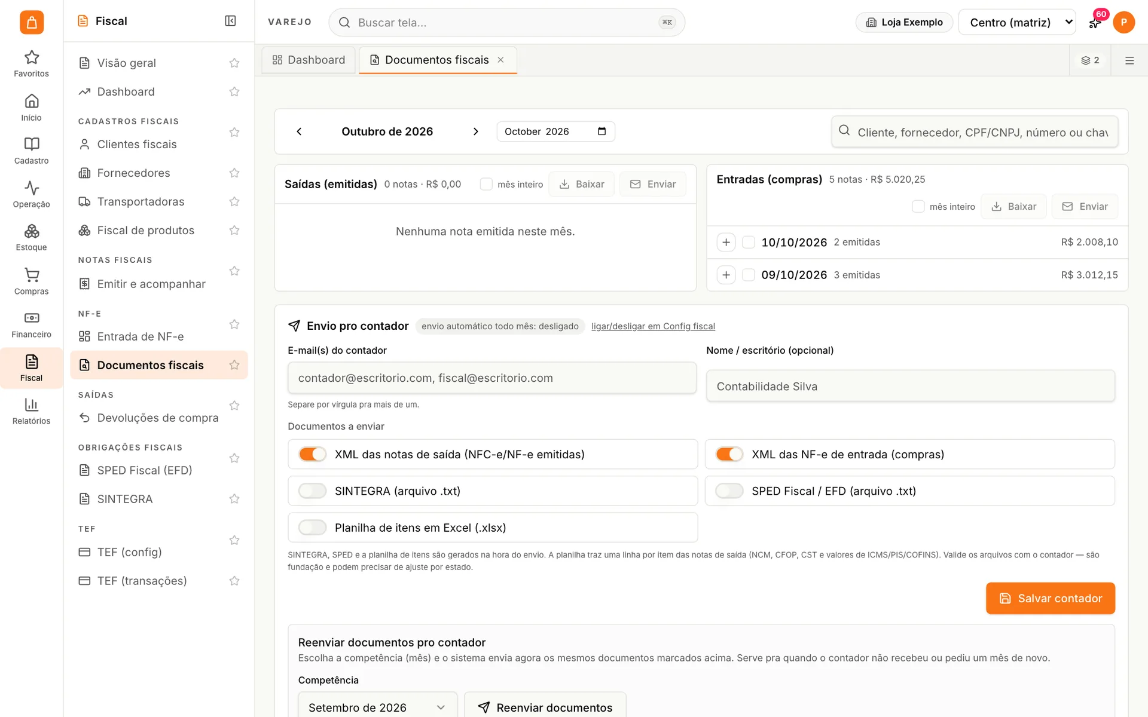
Task: Enable SINTEGRA (arquivo .txt) toggle
Action: (x=312, y=491)
